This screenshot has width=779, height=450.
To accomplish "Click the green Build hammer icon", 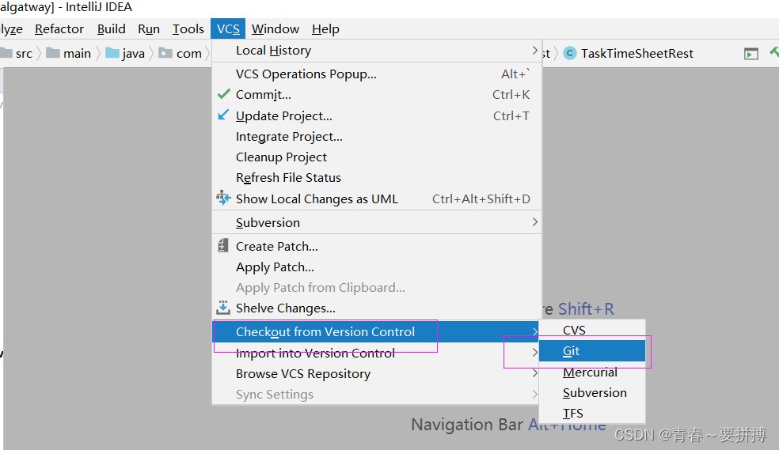I will point(774,52).
